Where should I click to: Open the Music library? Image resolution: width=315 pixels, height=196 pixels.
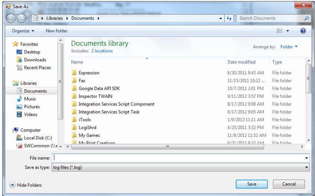point(30,99)
